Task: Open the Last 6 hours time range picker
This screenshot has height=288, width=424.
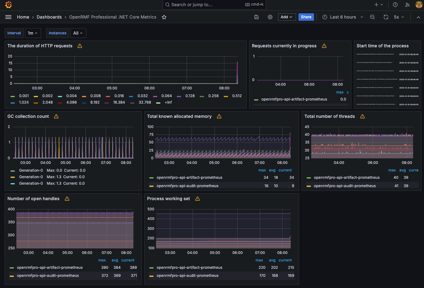Action: [343, 17]
